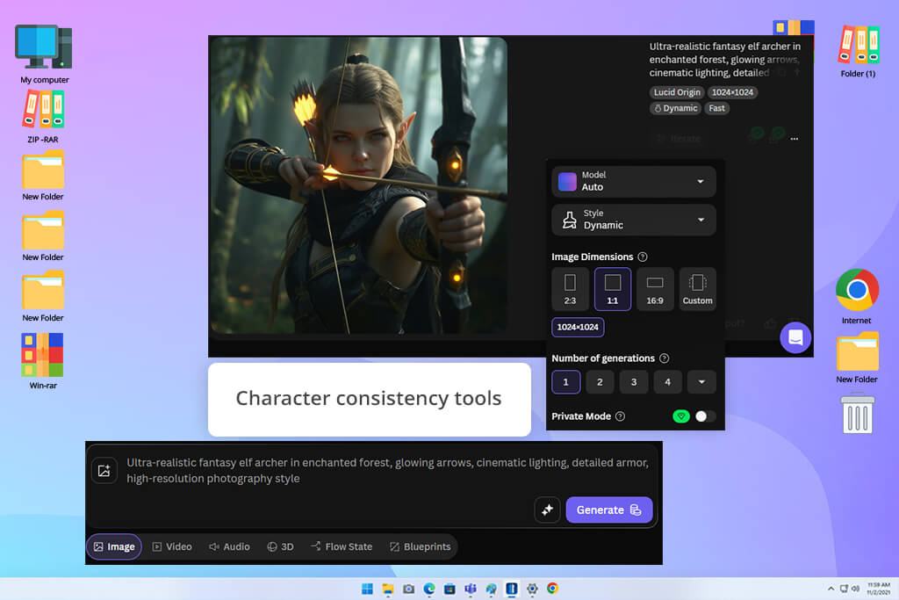Screen dimensions: 899x600
Task: Open Chrome from the taskbar
Action: [553, 589]
